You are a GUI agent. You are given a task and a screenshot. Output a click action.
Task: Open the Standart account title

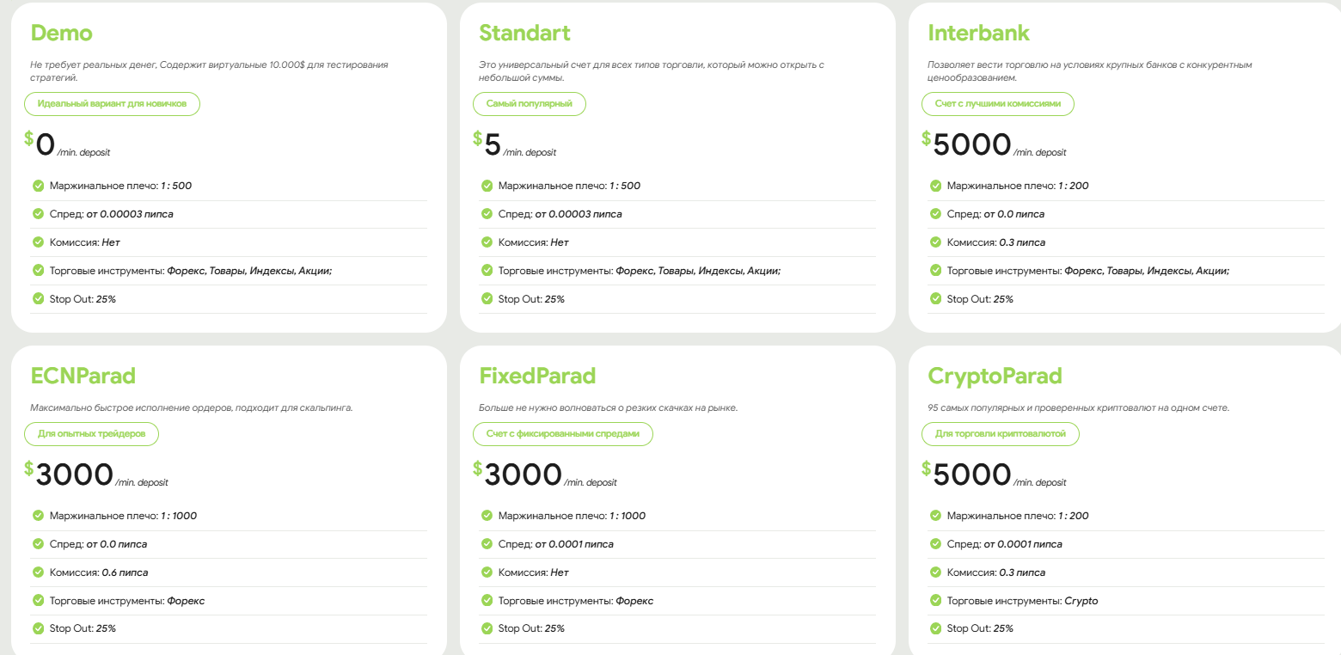(x=524, y=34)
